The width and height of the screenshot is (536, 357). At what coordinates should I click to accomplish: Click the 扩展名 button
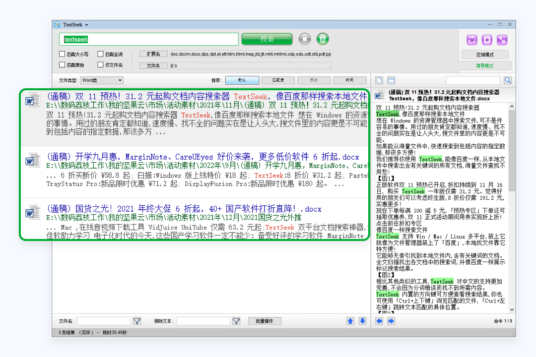(x=153, y=54)
